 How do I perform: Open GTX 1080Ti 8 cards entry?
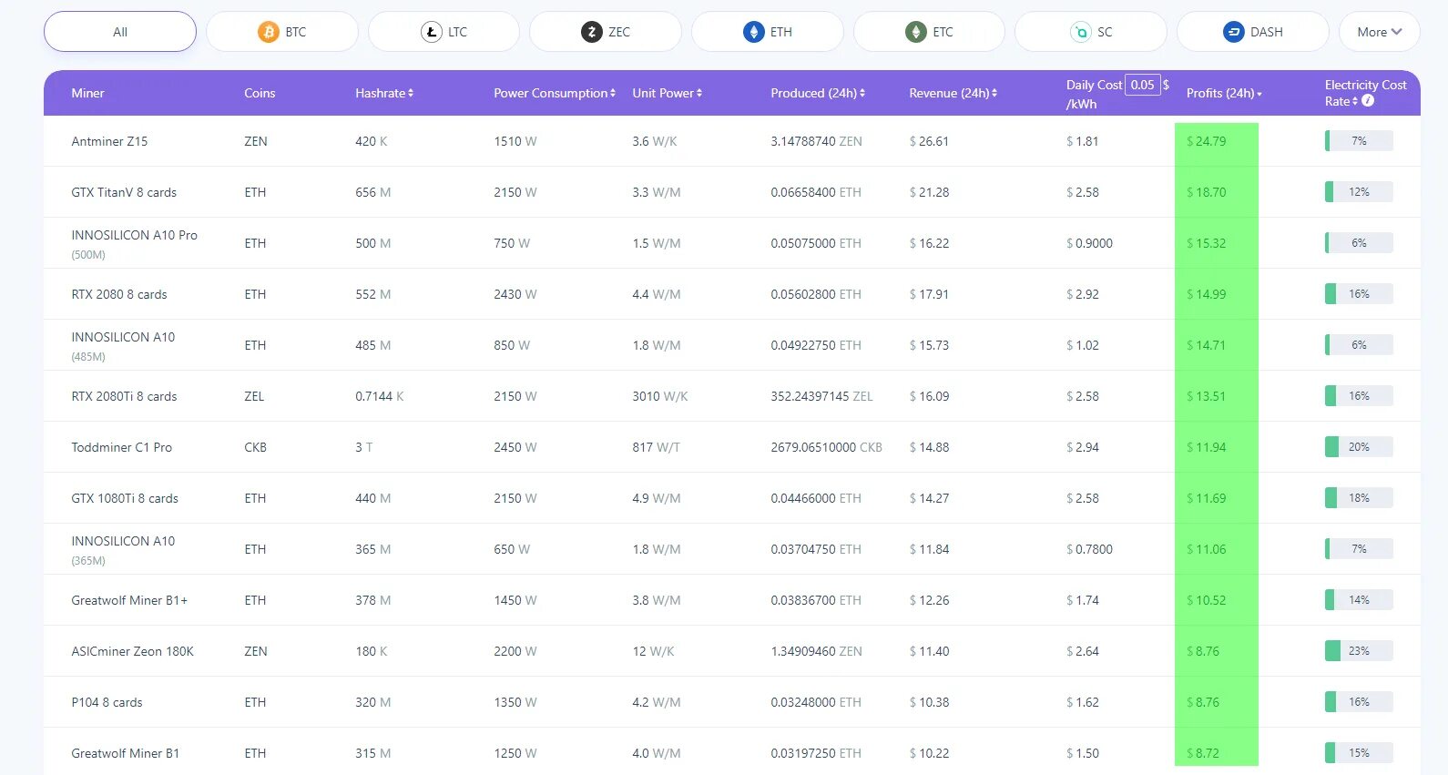[x=125, y=498]
